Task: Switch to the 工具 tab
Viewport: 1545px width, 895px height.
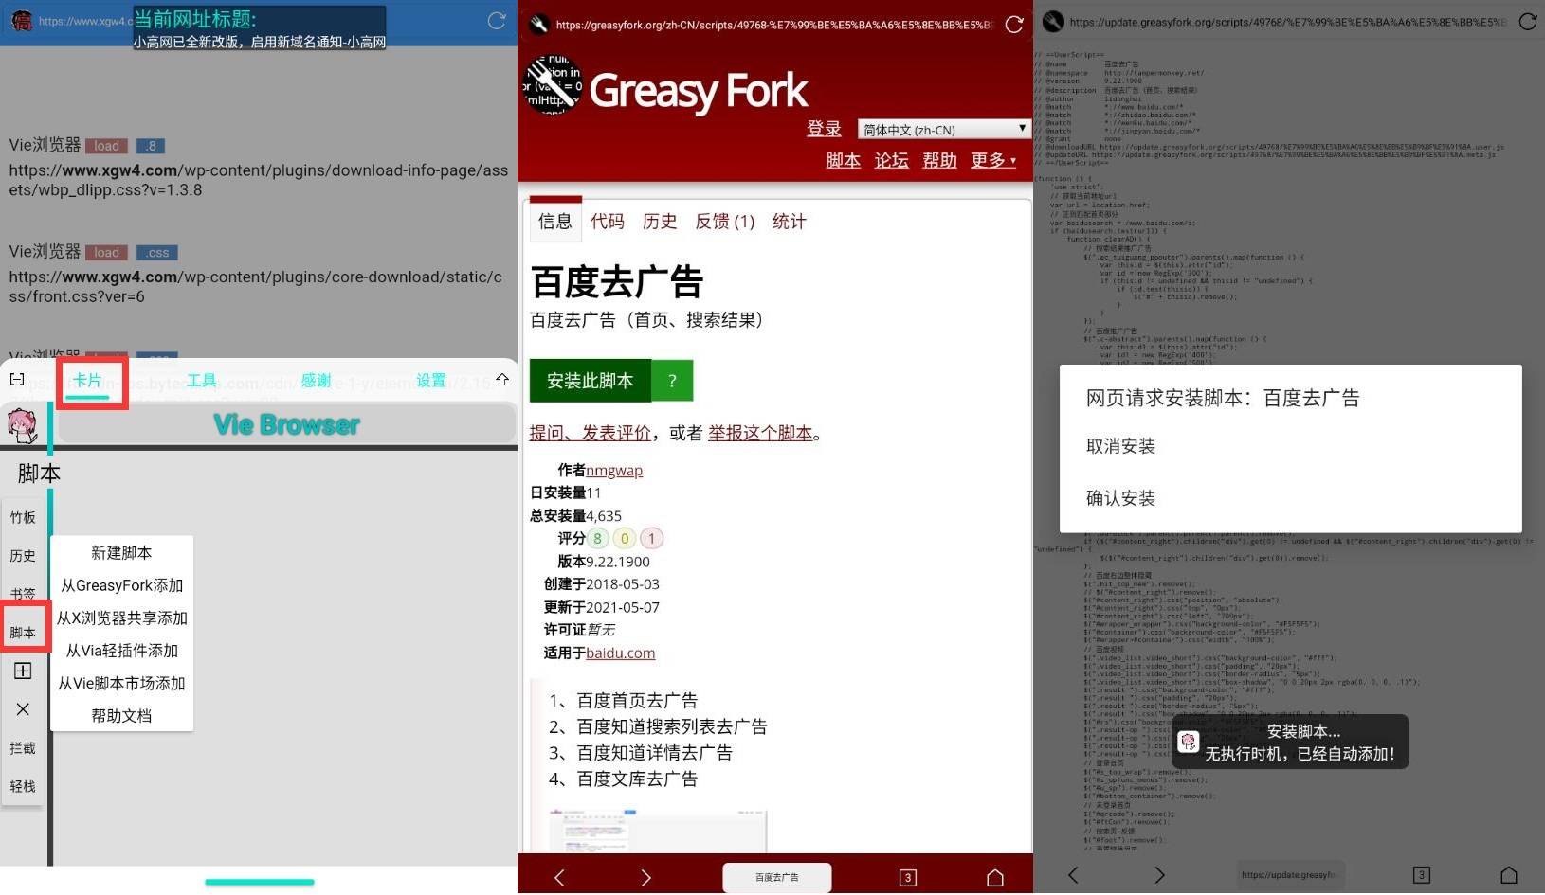Action: [202, 381]
